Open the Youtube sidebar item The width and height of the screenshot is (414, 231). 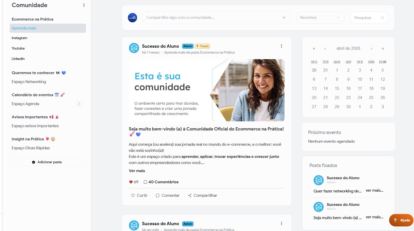(18, 48)
